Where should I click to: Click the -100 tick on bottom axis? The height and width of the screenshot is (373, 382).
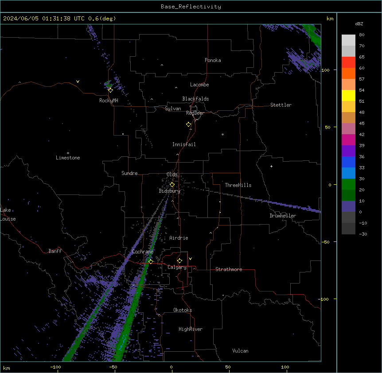click(55, 367)
